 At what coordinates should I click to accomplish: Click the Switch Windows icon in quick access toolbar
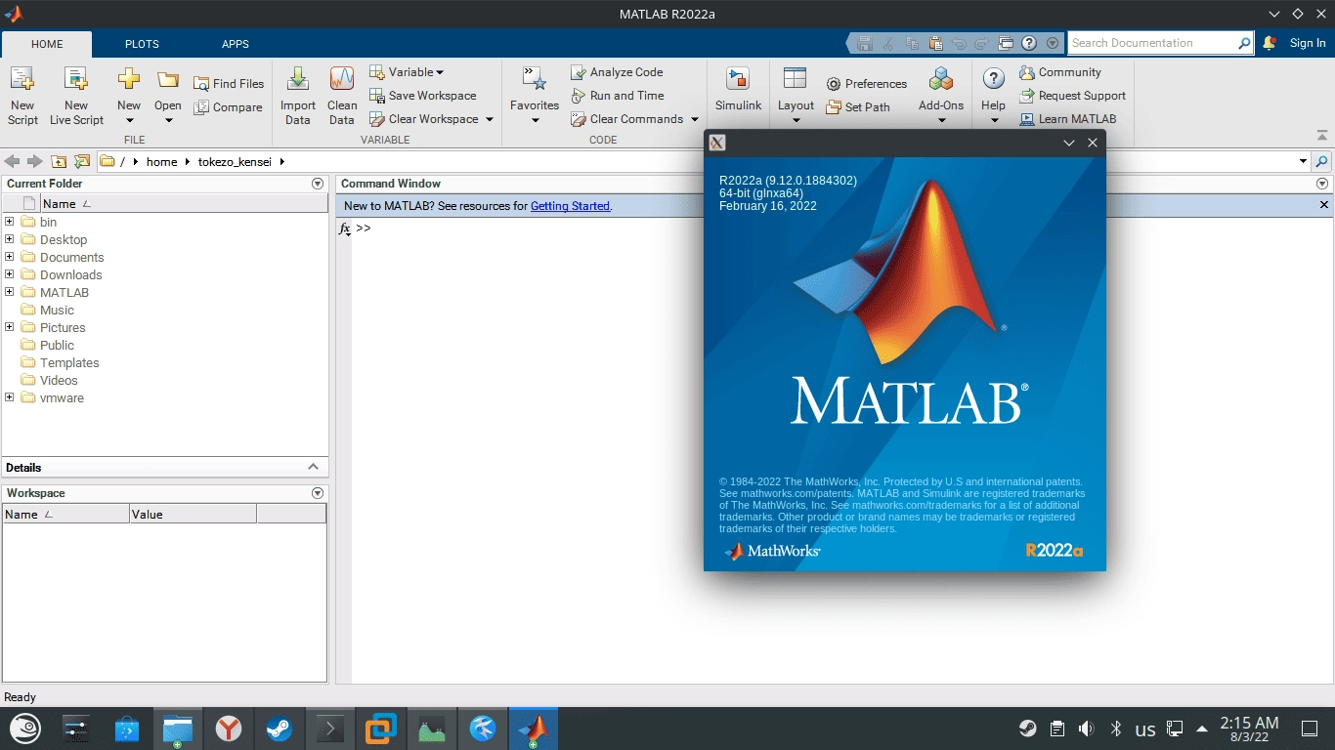[x=1007, y=43]
